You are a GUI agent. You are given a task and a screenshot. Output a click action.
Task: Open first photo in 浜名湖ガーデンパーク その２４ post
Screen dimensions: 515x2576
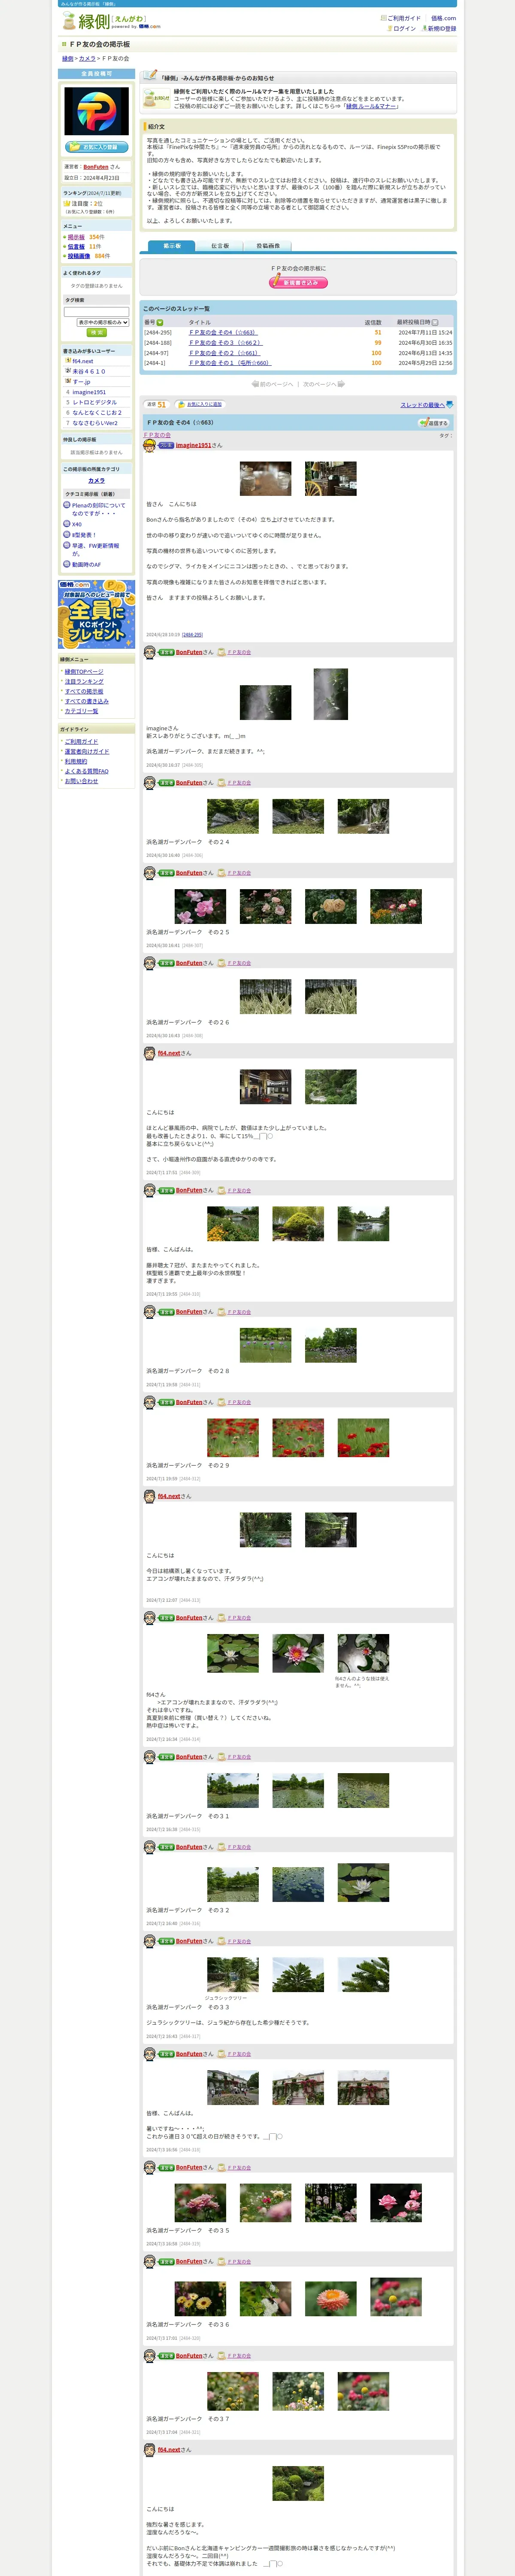point(232,816)
